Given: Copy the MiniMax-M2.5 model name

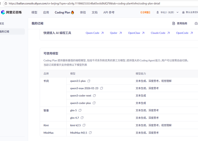Looking at the screenshot, I should pyautogui.click(x=90, y=133).
